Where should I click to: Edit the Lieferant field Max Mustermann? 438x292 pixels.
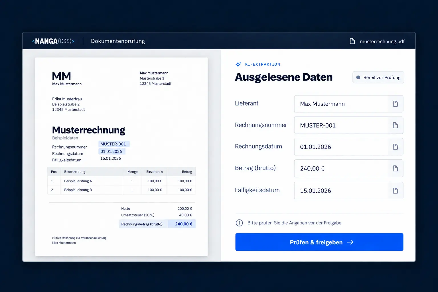348,104
